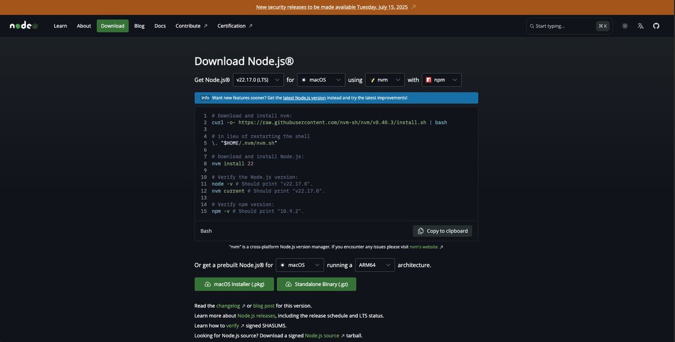Image resolution: width=675 pixels, height=342 pixels.
Task: Click chevron of the ARM64 dropdown
Action: point(388,265)
